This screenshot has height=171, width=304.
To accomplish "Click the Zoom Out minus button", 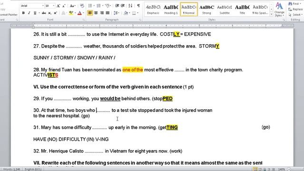I will point(289,169).
